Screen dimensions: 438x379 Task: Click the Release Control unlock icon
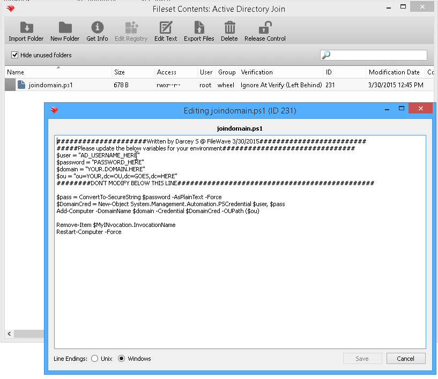click(x=265, y=27)
